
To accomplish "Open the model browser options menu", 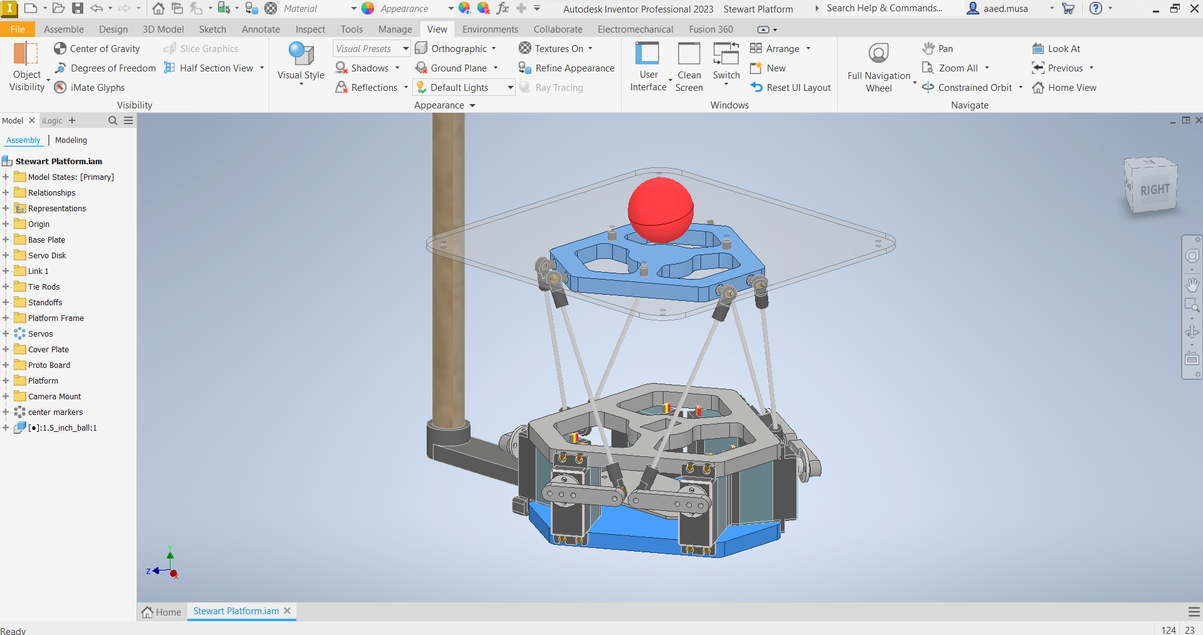I will tap(128, 120).
